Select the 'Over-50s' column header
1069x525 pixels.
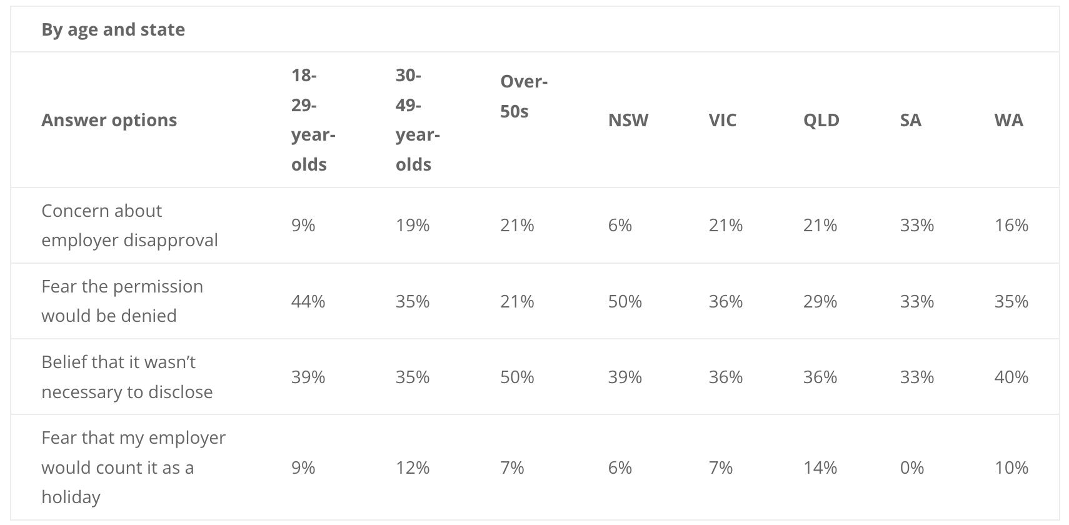524,96
